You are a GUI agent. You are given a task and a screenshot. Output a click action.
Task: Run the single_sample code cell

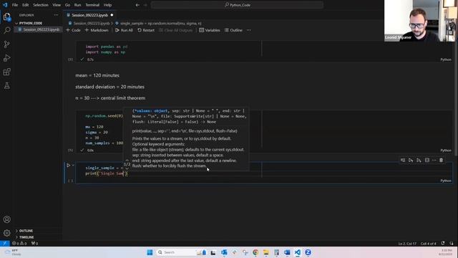pyautogui.click(x=69, y=166)
